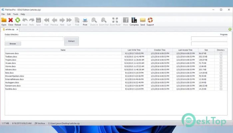Sort by the Size column header

coord(206,50)
